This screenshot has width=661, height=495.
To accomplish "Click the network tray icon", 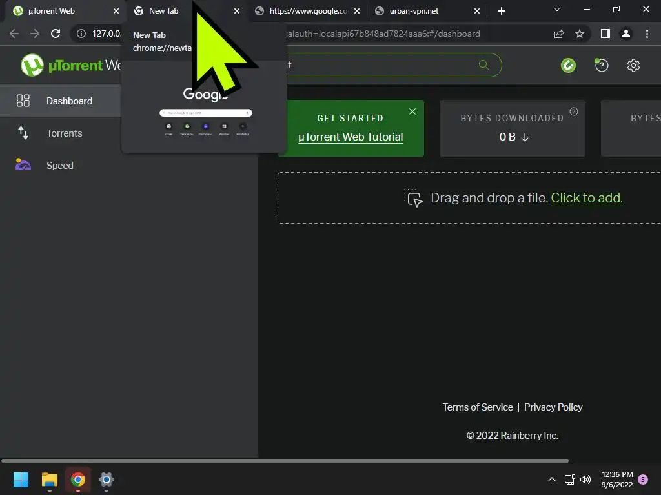I will tap(569, 480).
